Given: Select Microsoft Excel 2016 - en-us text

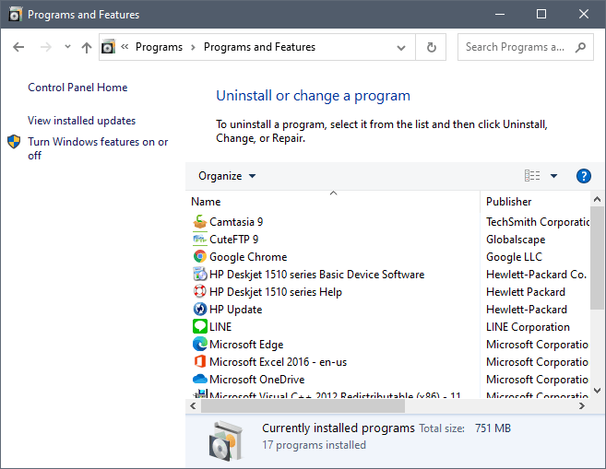Looking at the screenshot, I should coord(278,362).
